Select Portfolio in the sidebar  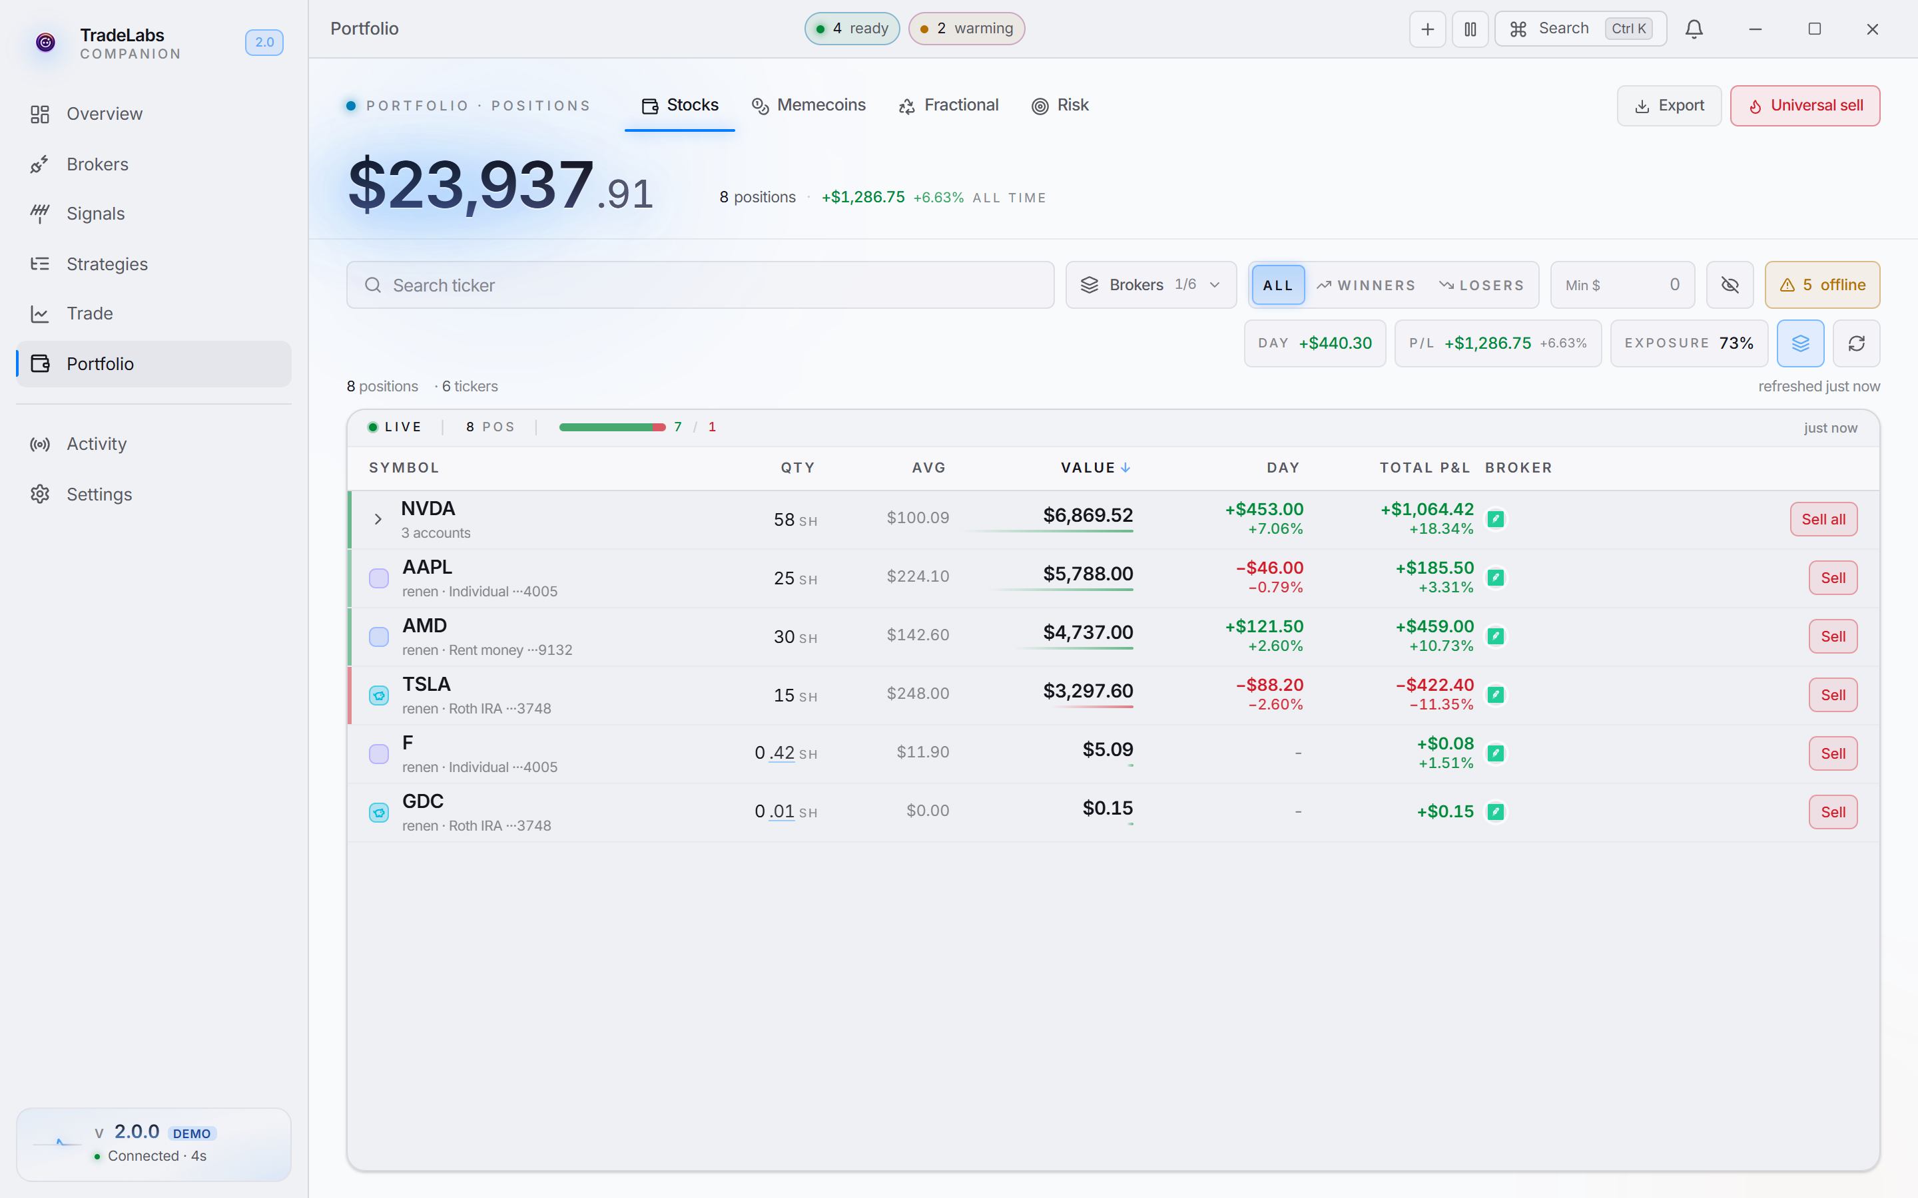[x=154, y=363]
